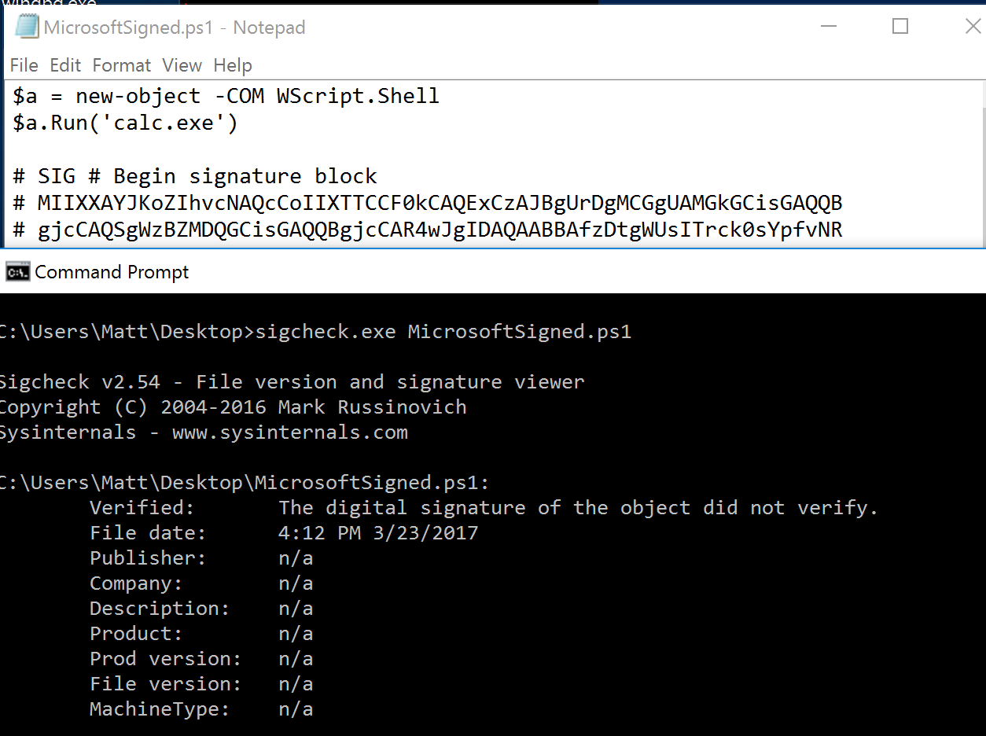Click the Notepad file icon in title bar
986x736 pixels.
click(27, 27)
